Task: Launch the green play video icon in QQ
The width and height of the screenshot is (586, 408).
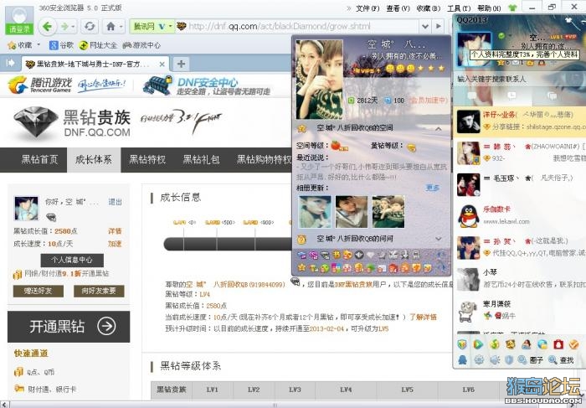Action: 478,344
